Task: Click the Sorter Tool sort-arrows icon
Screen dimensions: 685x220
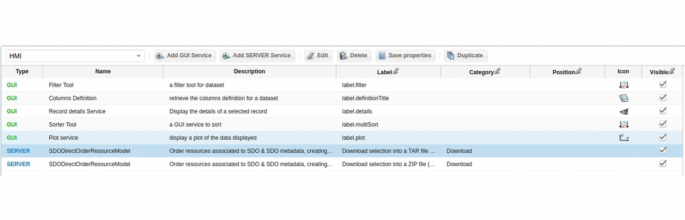Action: [624, 125]
